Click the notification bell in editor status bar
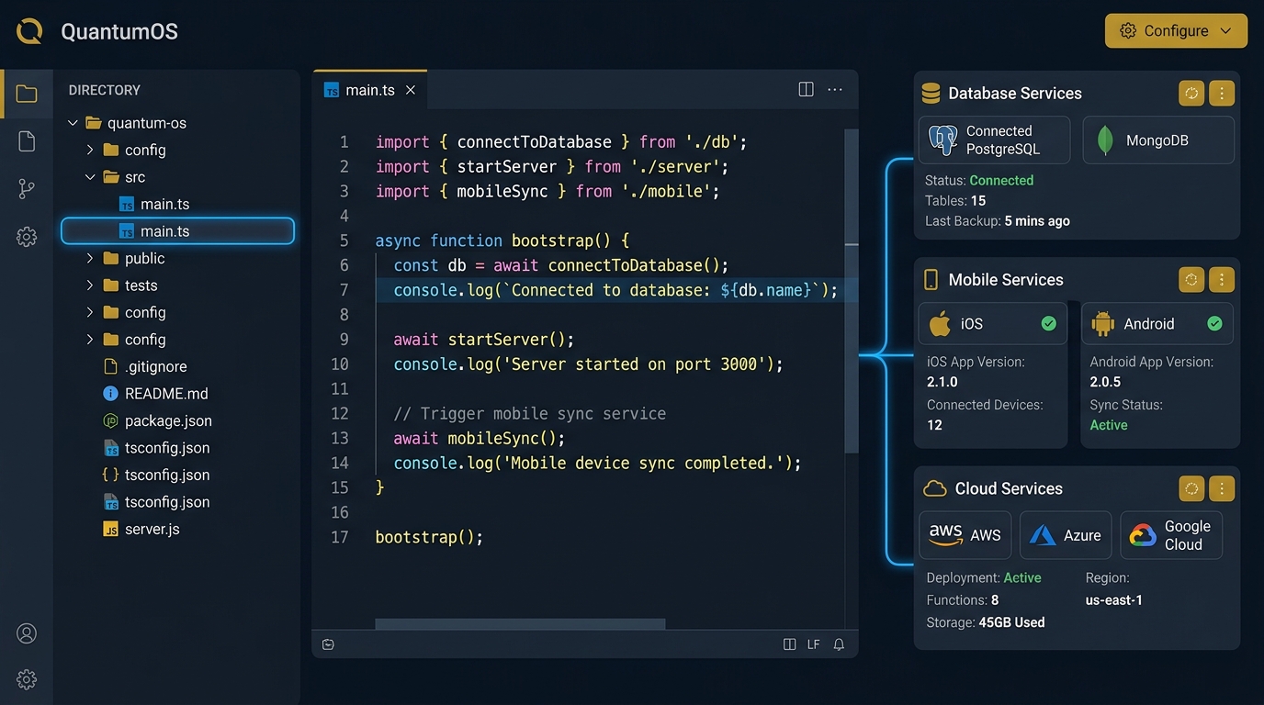This screenshot has height=705, width=1264. coord(839,644)
